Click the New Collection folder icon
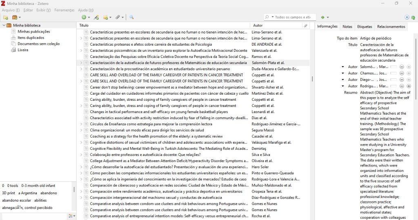This screenshot has height=220, width=418. pos(6,17)
